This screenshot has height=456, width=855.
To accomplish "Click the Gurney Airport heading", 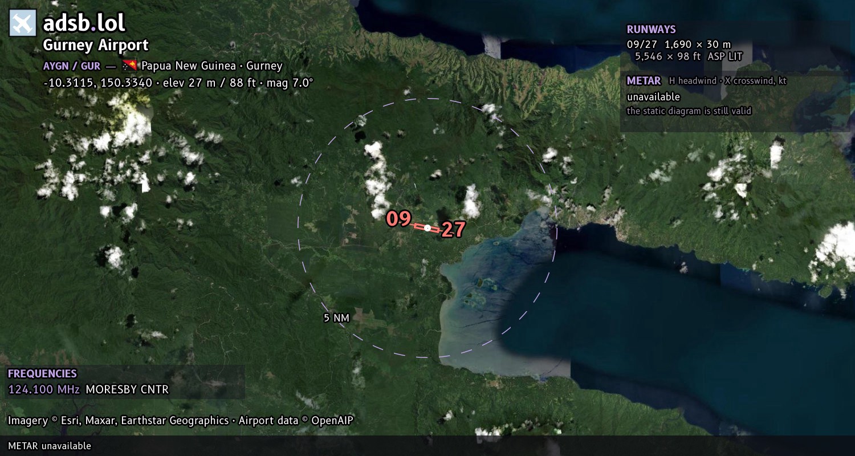I will 96,45.
